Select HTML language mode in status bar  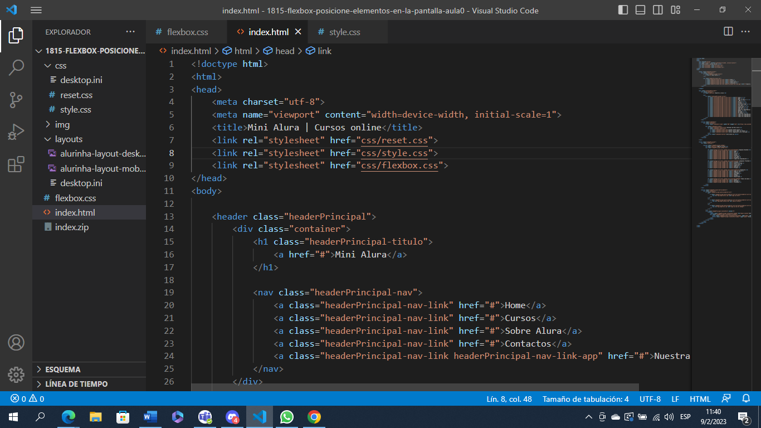[700, 399]
